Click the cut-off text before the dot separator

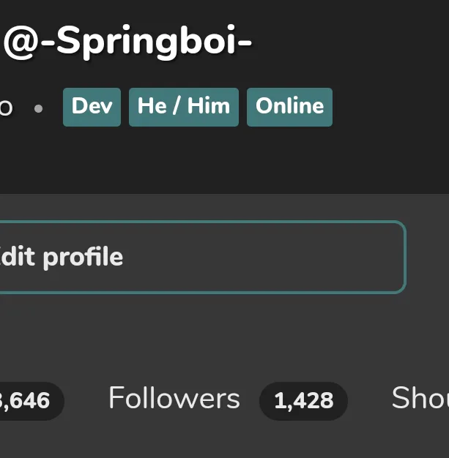6,108
